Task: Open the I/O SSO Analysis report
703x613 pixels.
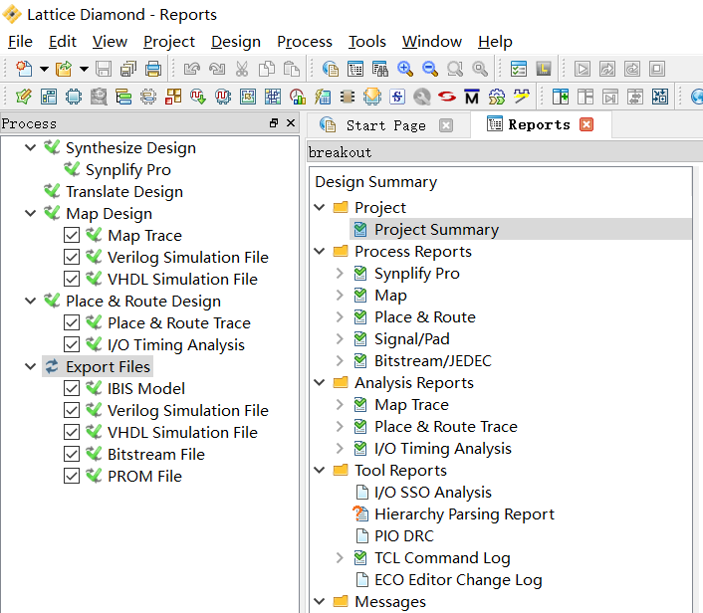Action: 432,492
